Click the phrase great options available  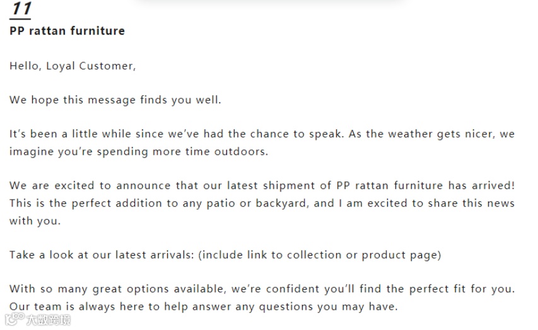click(x=158, y=289)
